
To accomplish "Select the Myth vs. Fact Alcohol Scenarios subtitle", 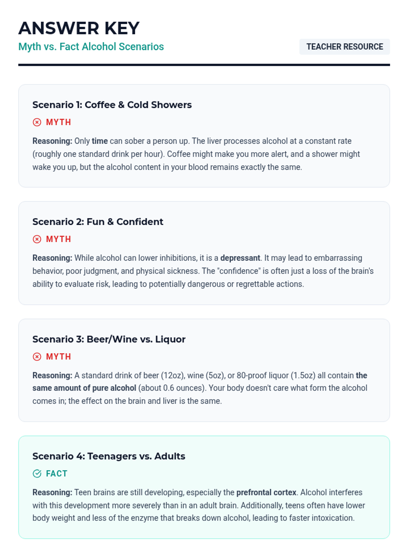I will [x=91, y=47].
